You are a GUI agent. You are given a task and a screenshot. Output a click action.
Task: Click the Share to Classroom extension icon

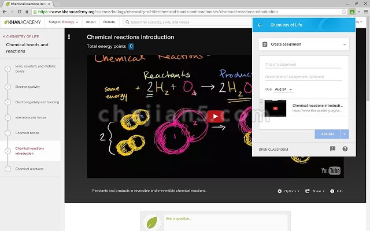(352, 12)
